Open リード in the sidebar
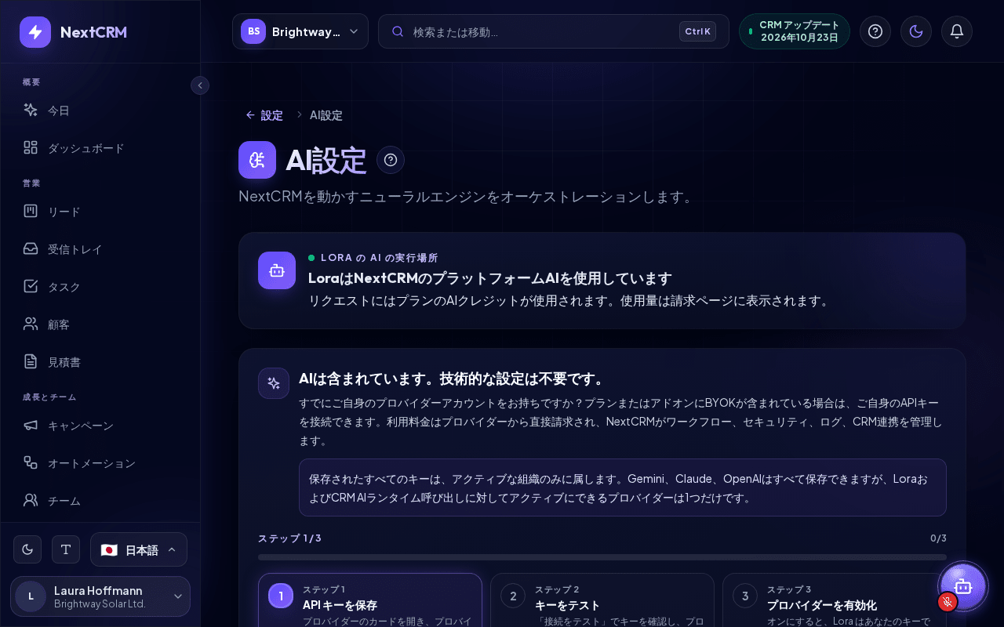The width and height of the screenshot is (1004, 627). tap(100, 212)
